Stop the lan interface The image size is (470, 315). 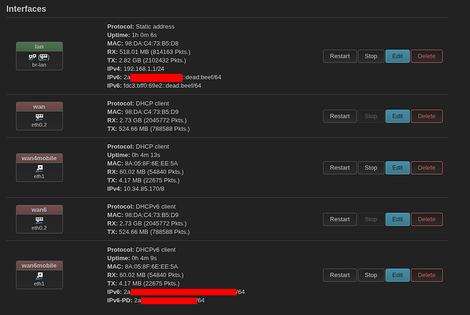pos(371,56)
